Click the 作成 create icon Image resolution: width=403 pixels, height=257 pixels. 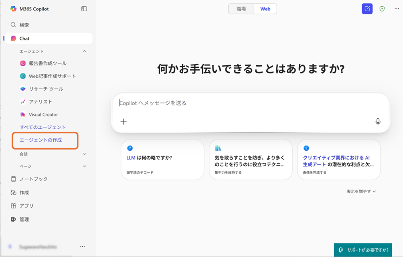13,192
